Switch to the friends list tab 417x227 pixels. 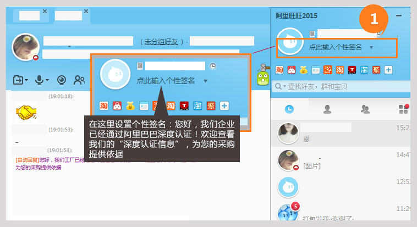pyautogui.click(x=327, y=109)
